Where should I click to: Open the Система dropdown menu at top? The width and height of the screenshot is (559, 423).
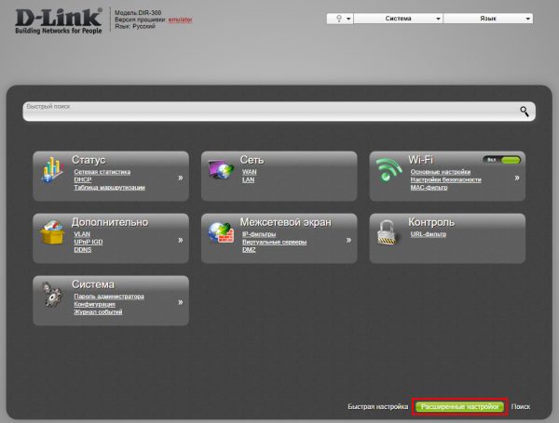click(x=399, y=19)
